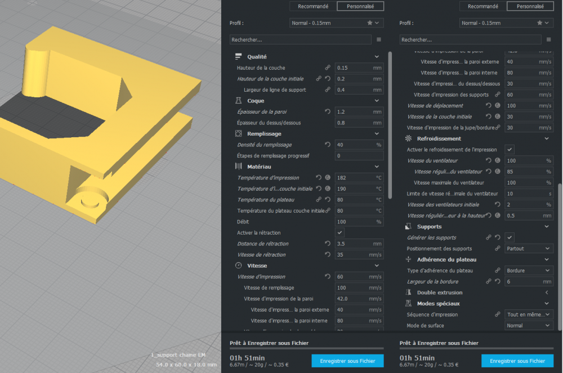Click Densité du remplissage value field 40

pyautogui.click(x=359, y=145)
